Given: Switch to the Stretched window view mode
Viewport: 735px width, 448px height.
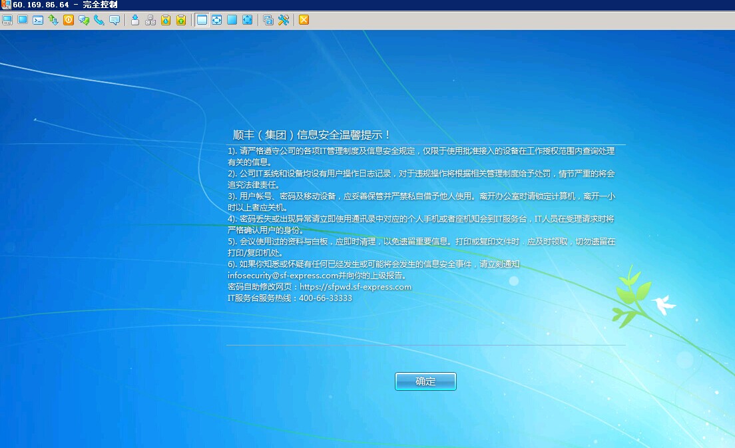Looking at the screenshot, I should click(x=216, y=20).
